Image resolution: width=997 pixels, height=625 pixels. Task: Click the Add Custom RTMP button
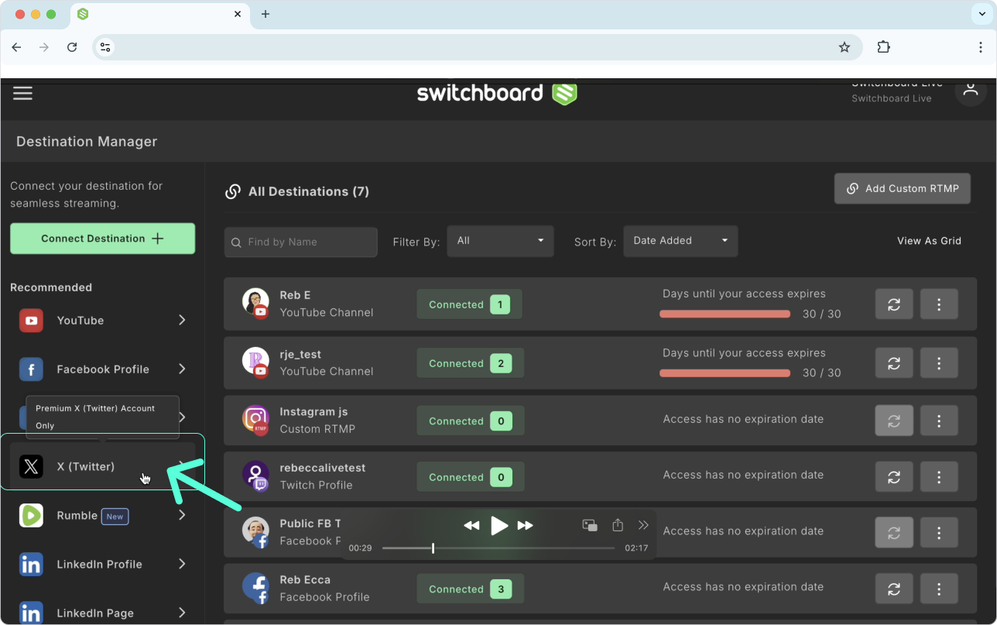(x=903, y=188)
